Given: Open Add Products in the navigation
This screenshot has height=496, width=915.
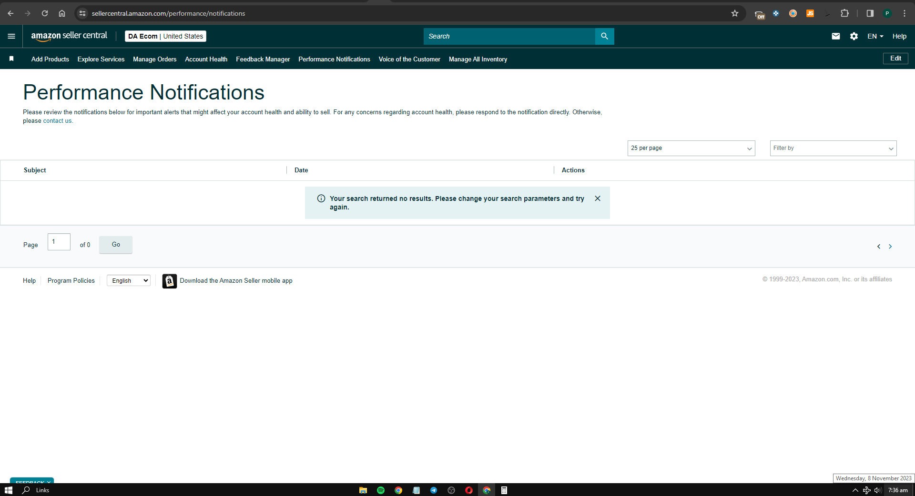Looking at the screenshot, I should coord(50,59).
